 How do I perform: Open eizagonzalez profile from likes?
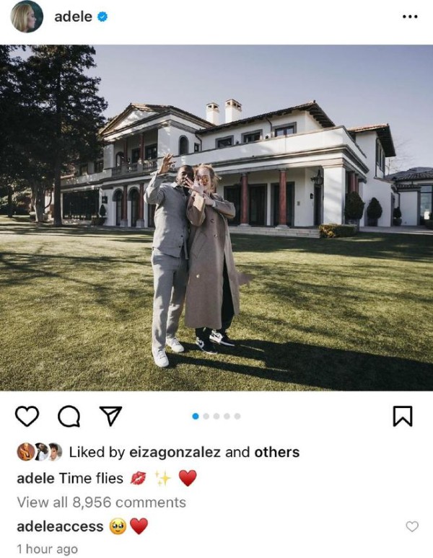[x=175, y=452]
